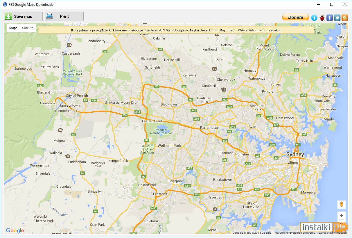
Task: Open the blue info icon
Action: (314, 18)
